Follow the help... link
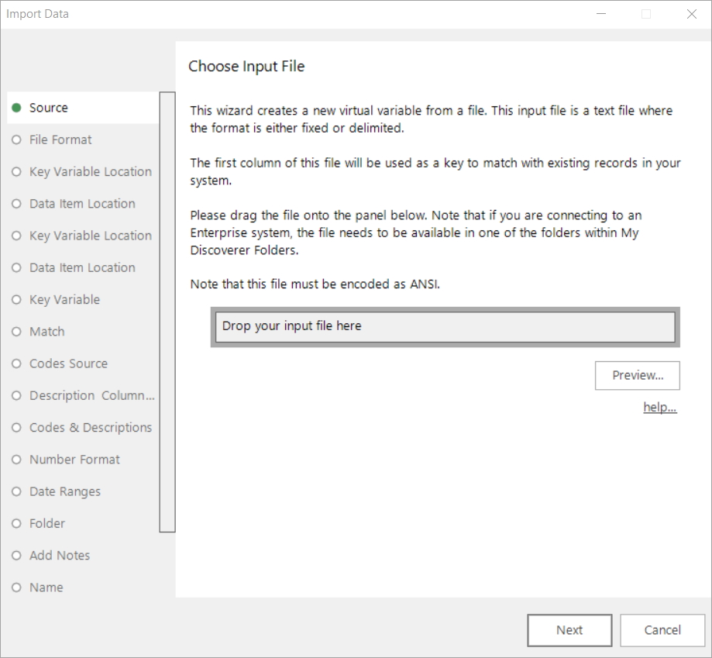 coord(660,408)
